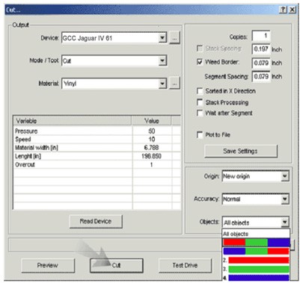Open the Accuracy dropdown
Image resolution: width=303 pixels, height=283 pixels.
(284, 199)
